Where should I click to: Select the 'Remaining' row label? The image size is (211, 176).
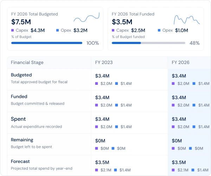pyautogui.click(x=22, y=140)
